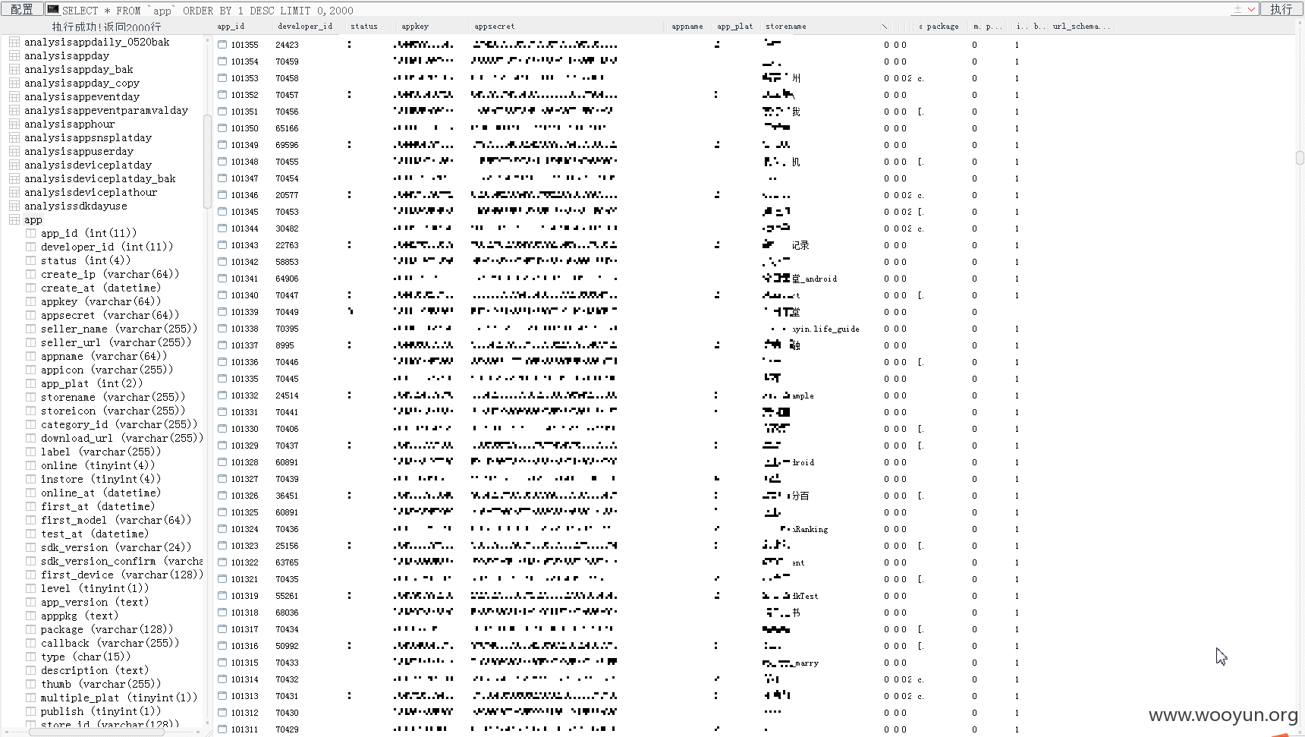Click the appsecret column header

coord(495,26)
